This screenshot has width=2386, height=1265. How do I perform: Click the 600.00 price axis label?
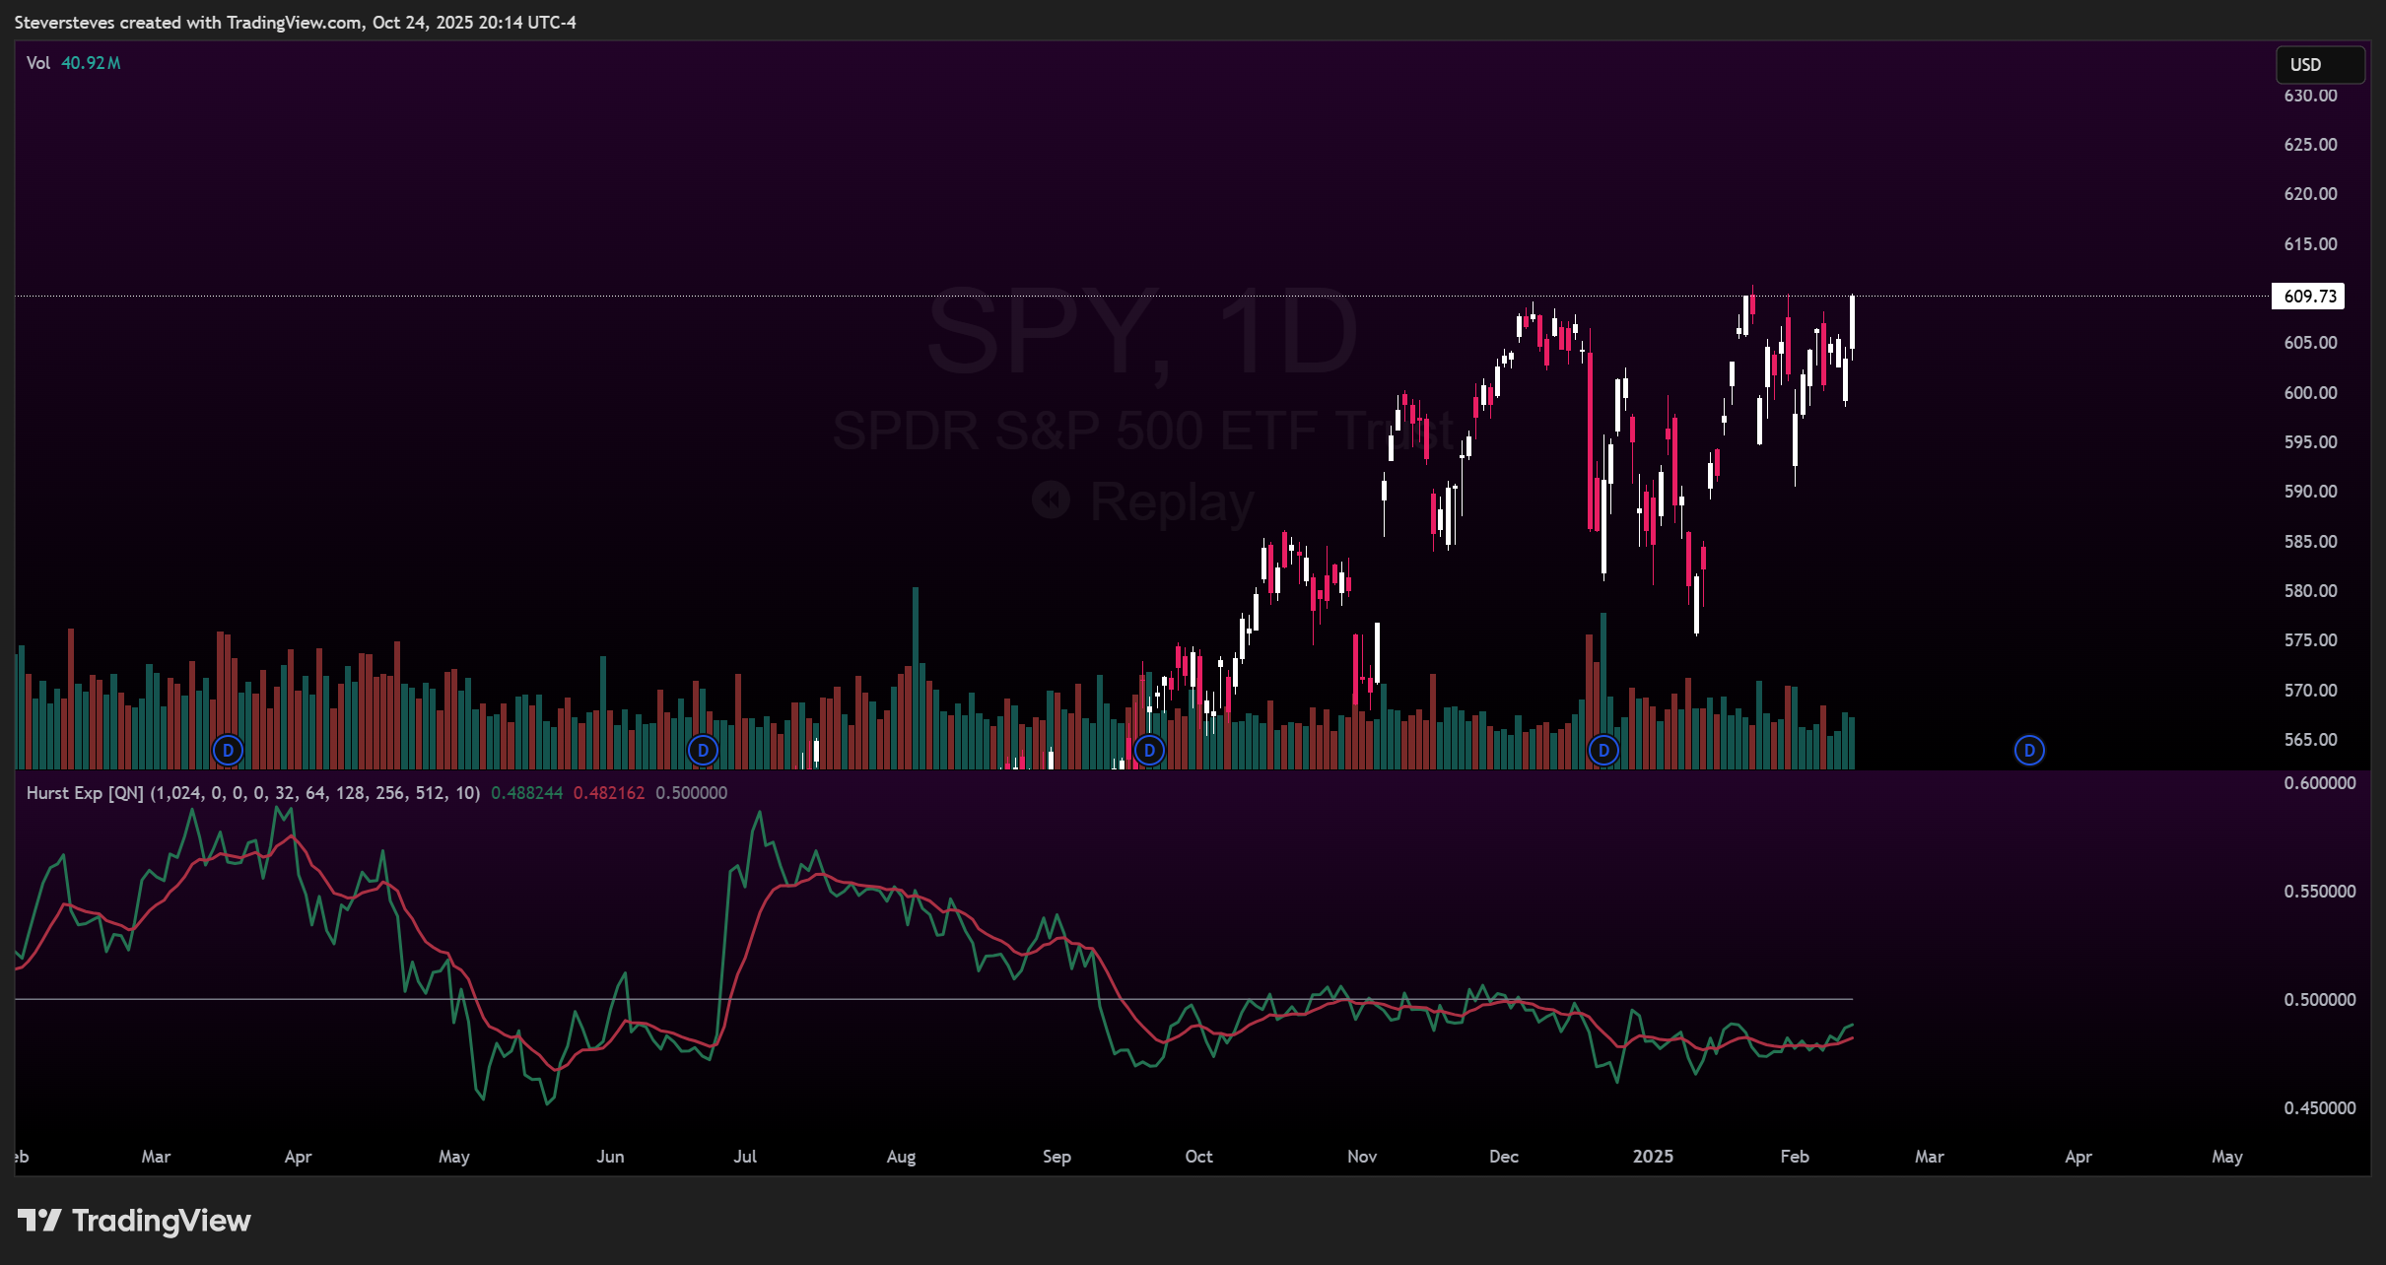2310,393
